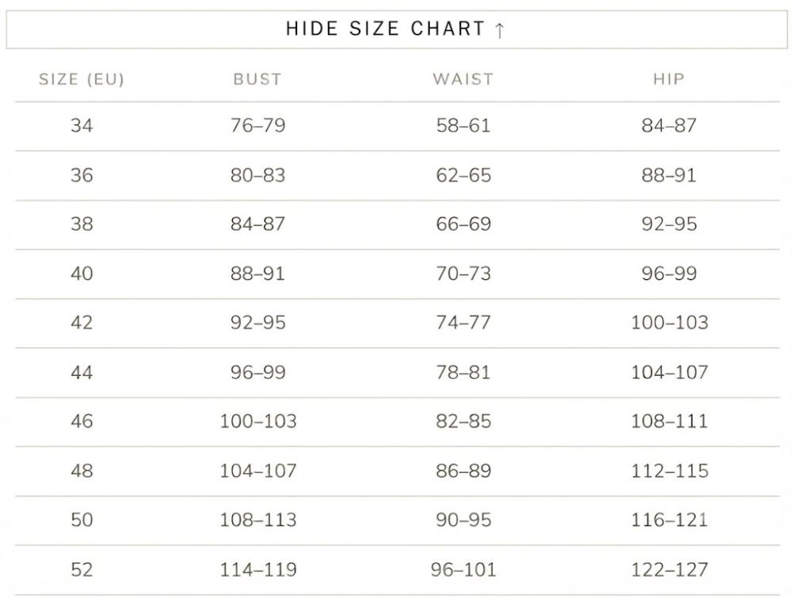792x597 pixels.
Task: Click size 34 in the chart
Action: [82, 125]
